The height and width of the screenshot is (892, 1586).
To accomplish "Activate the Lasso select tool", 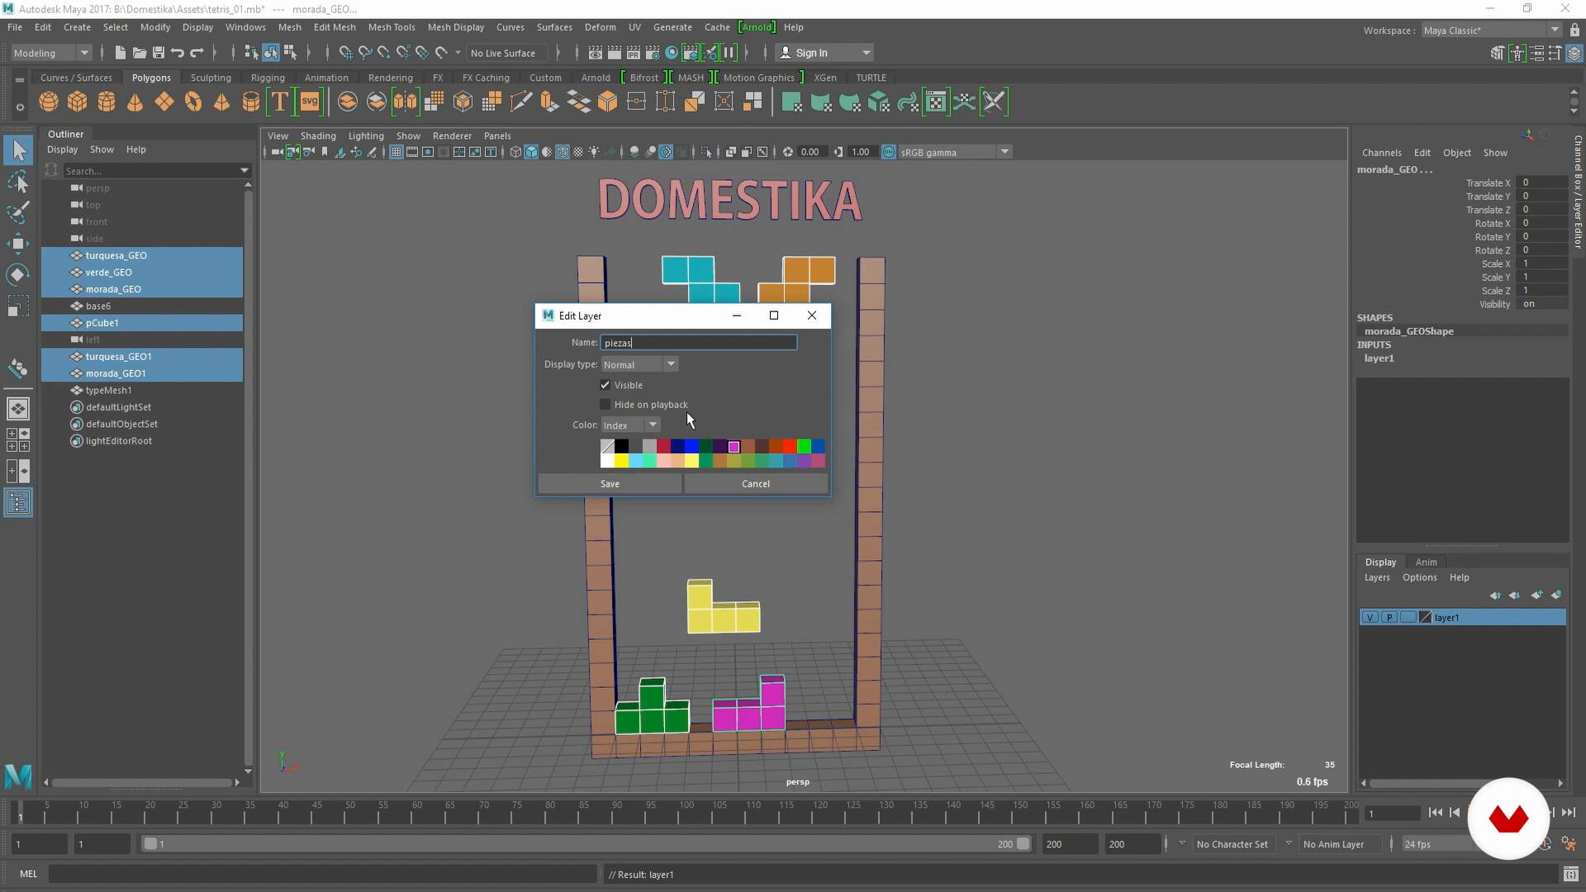I will pos(18,182).
